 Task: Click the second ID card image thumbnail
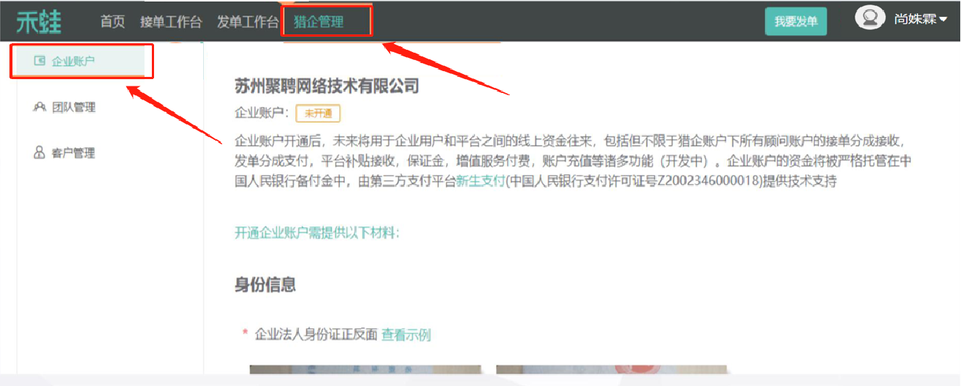[611, 370]
